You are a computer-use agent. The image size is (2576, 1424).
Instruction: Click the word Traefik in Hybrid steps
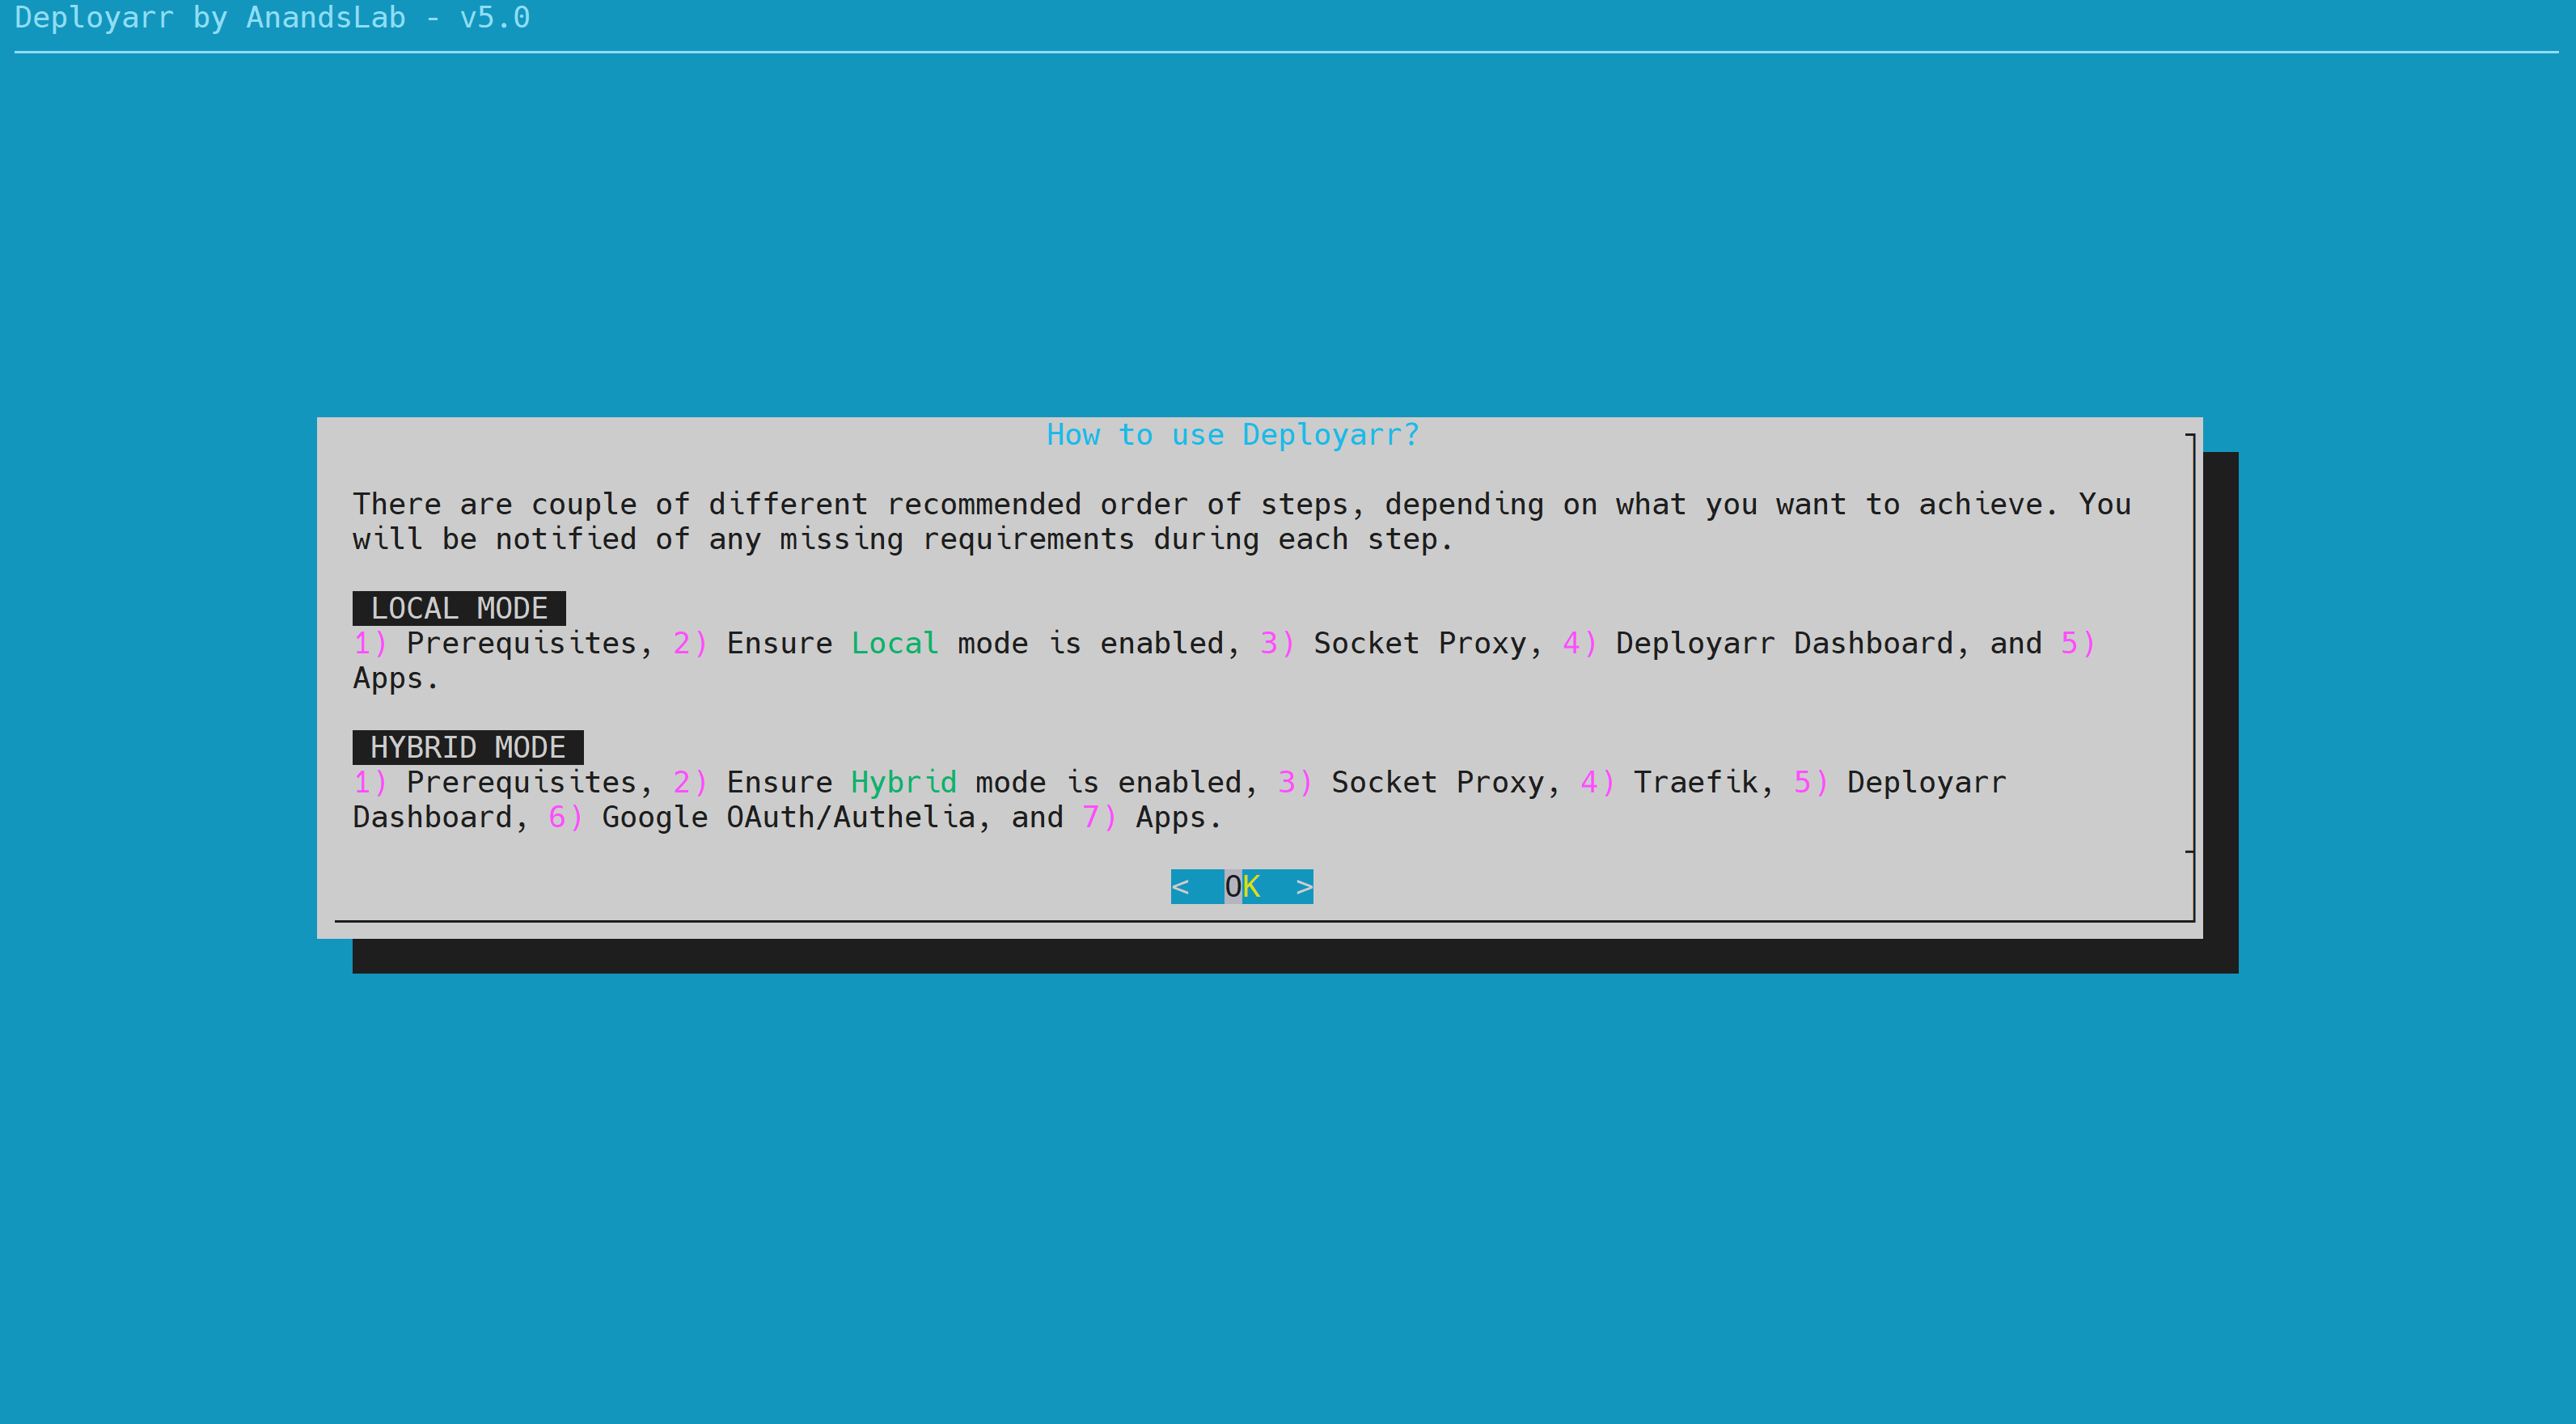tap(1695, 782)
